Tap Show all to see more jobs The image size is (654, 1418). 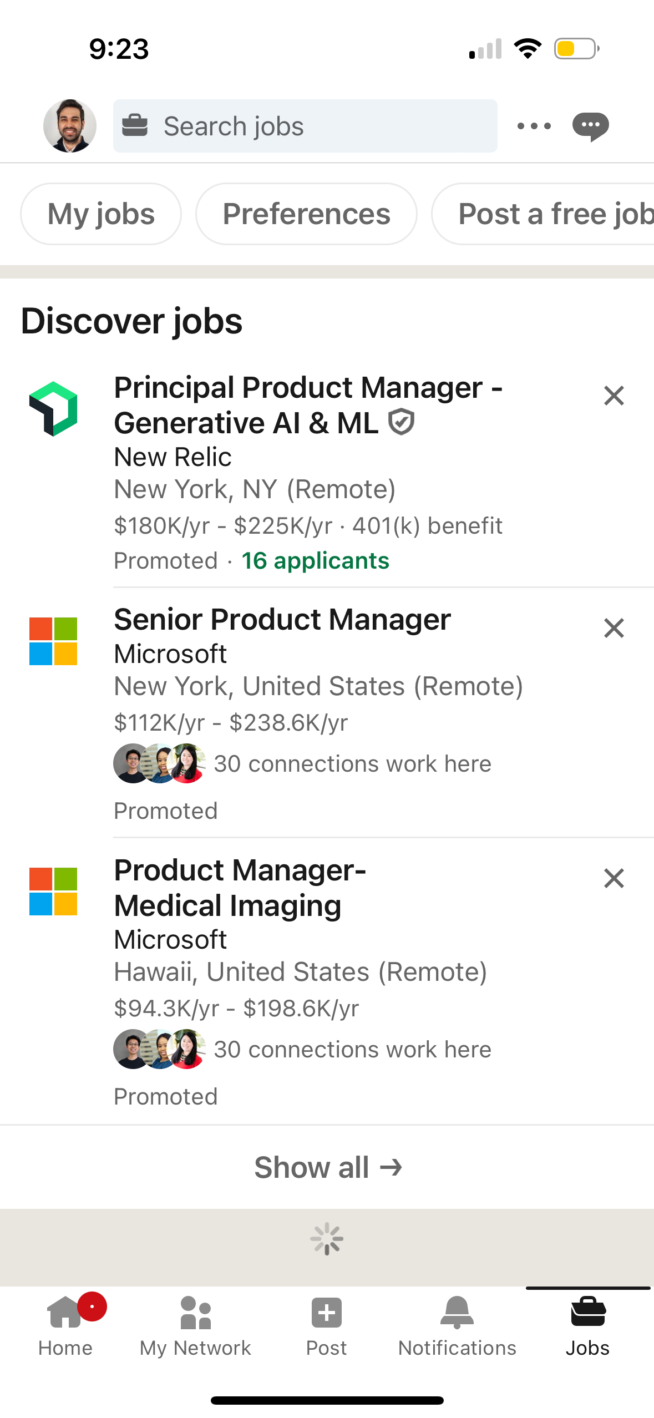327,1167
